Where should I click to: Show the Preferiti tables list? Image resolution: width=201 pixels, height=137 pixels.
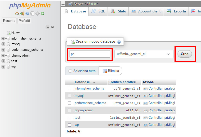pos(24,21)
